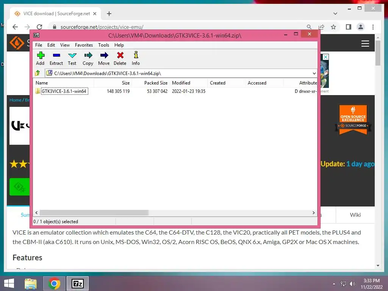The image size is (388, 291).
Task: Open the Chrome profile avatar
Action: tap(361, 27)
